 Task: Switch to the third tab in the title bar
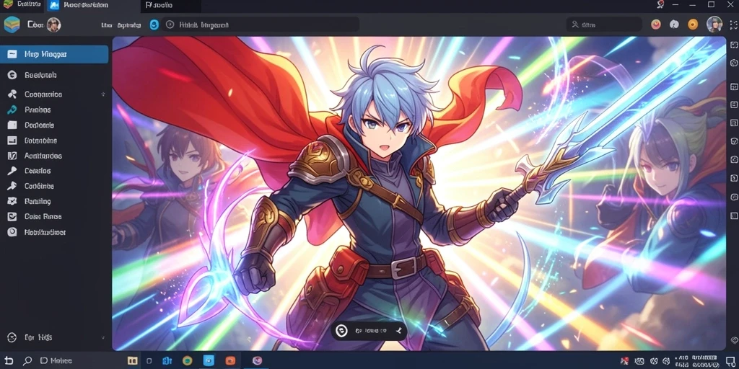point(170,6)
